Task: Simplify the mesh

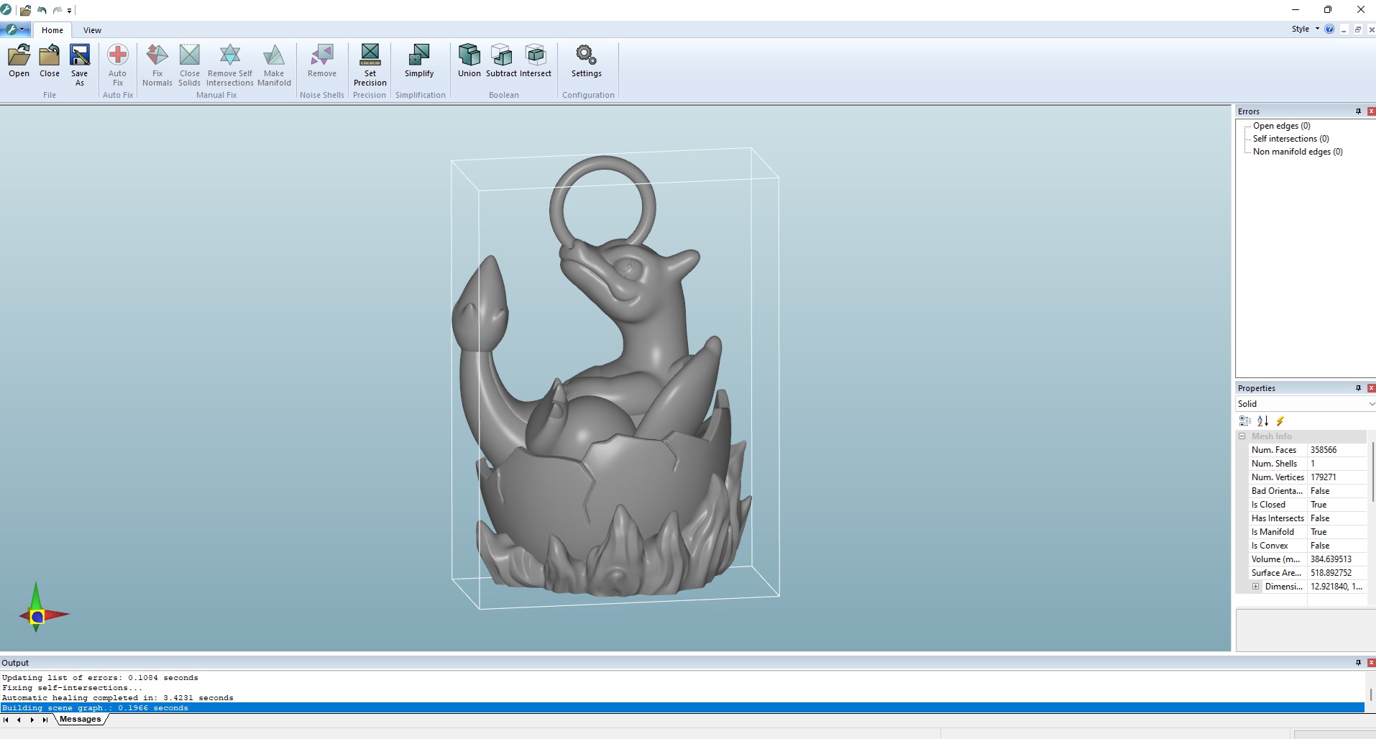Action: (x=419, y=61)
